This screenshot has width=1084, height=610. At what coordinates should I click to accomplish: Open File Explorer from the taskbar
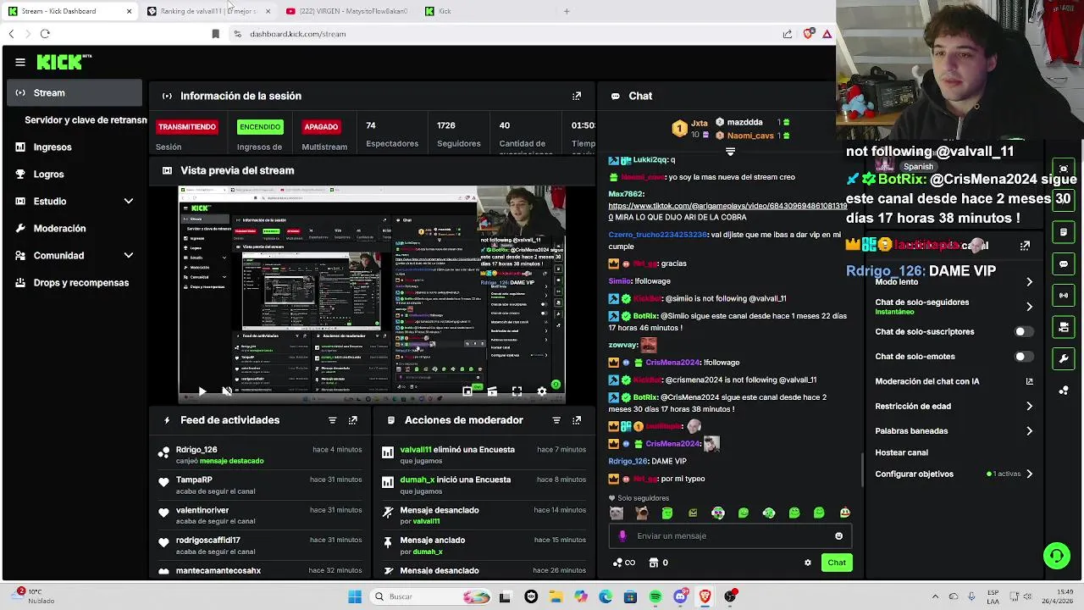coord(556,596)
